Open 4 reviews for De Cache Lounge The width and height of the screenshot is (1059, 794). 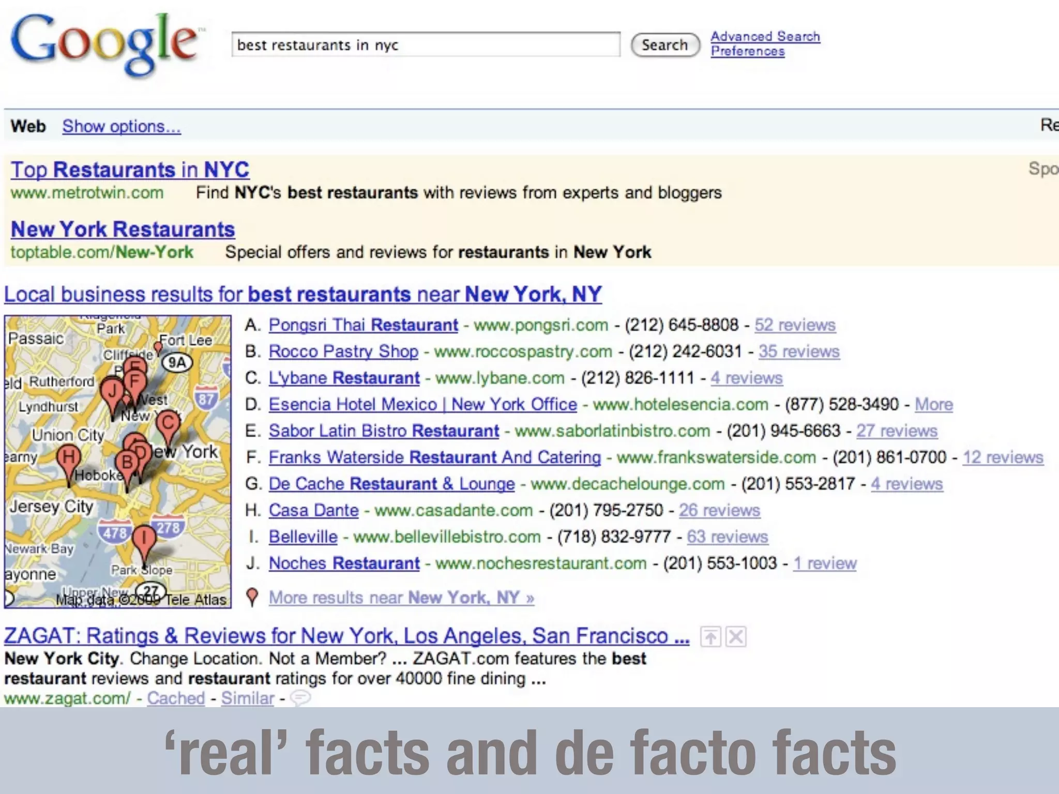point(907,483)
